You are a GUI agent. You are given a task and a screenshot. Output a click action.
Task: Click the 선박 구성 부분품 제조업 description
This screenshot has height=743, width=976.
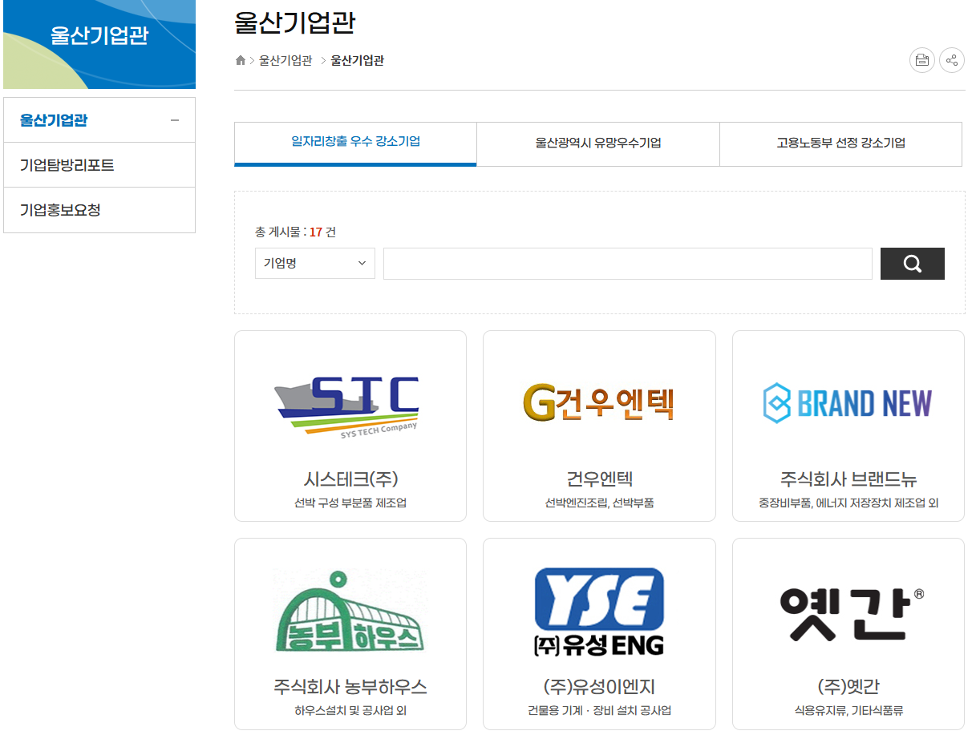[x=350, y=503]
